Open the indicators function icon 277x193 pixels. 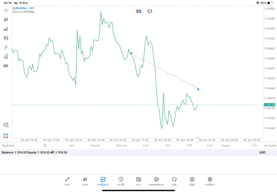6,47
